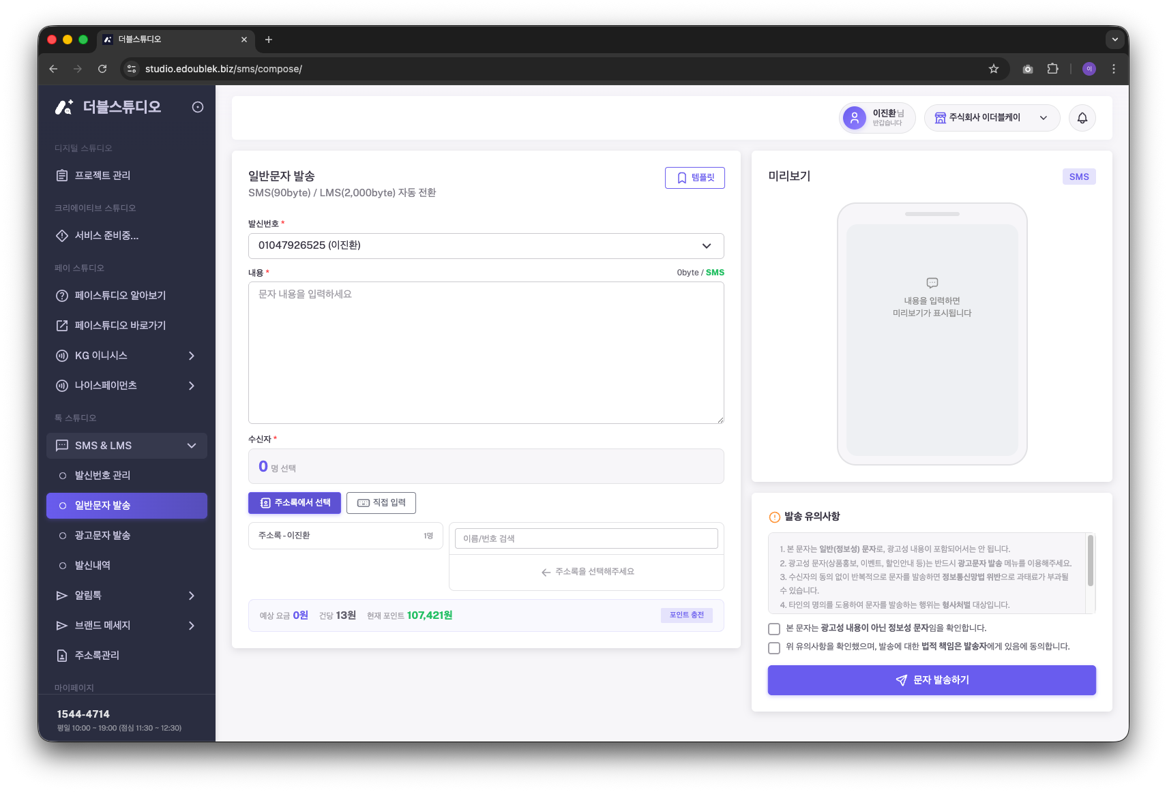The width and height of the screenshot is (1167, 792).
Task: Reload the page via browser refresh icon
Action: pyautogui.click(x=102, y=69)
